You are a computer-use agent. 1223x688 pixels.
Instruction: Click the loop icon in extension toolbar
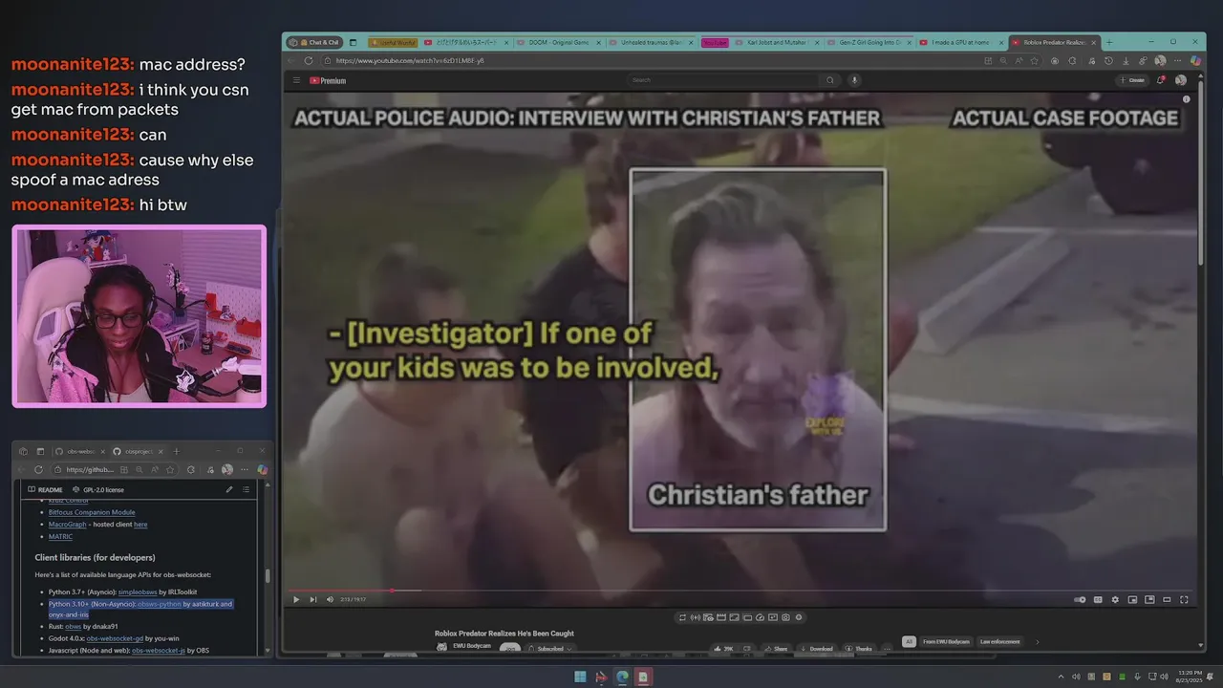[x=682, y=617]
